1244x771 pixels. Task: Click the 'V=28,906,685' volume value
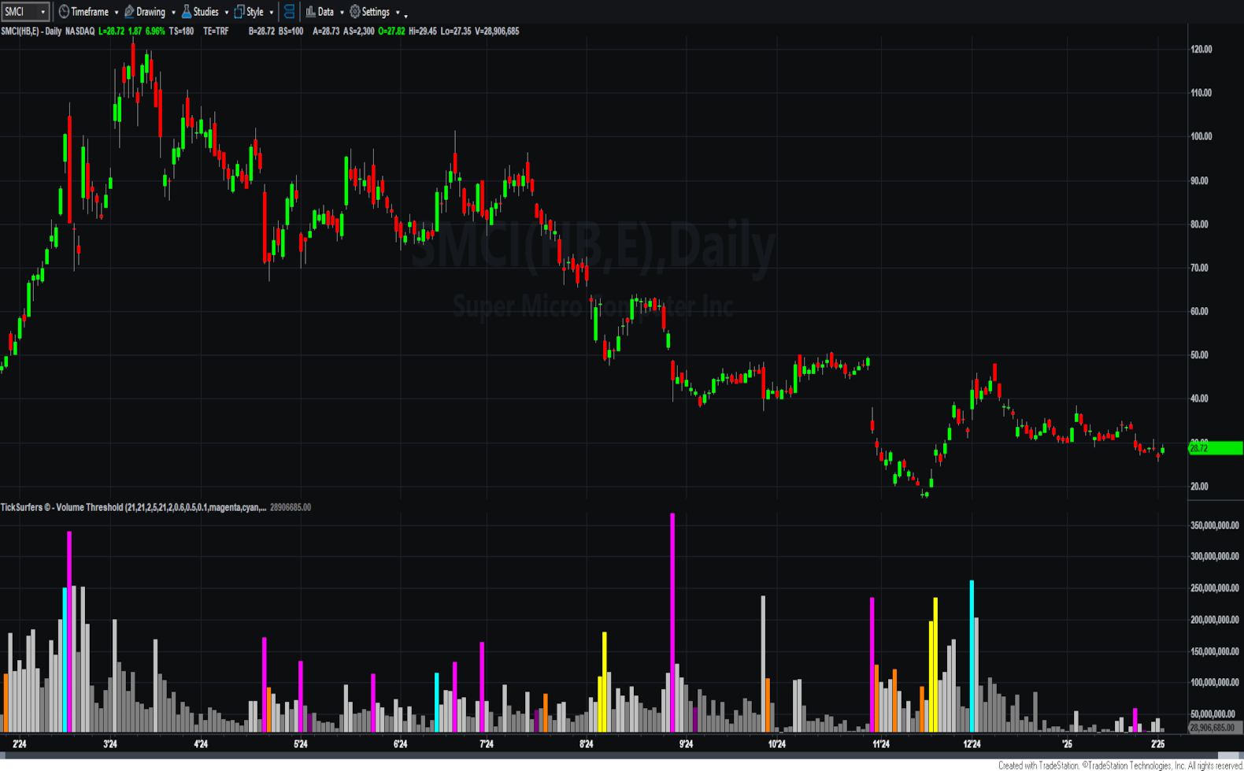(x=497, y=32)
